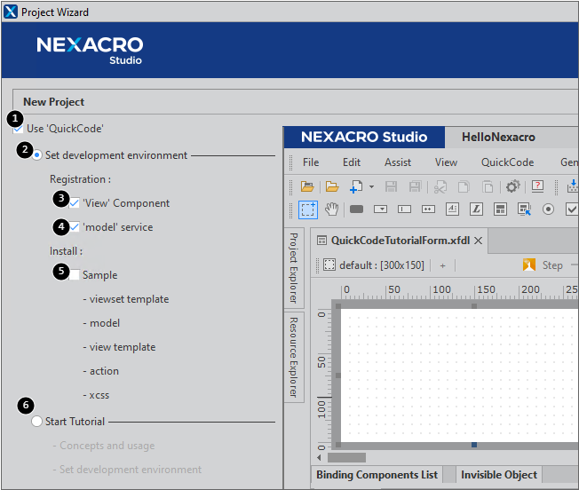Switch to the Invisible Object tab

coord(497,475)
